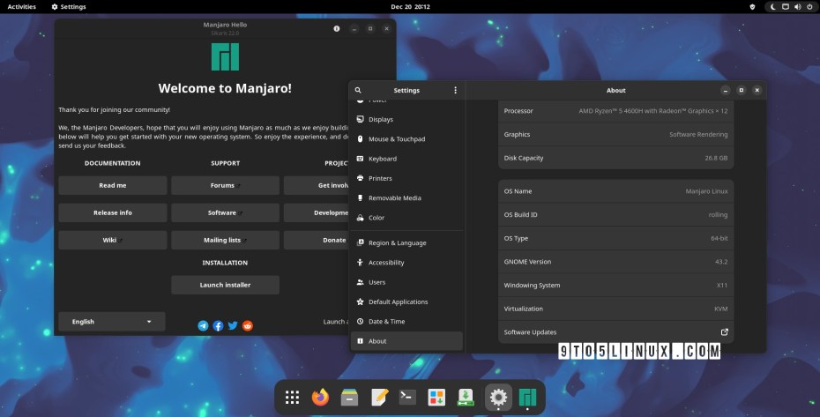Click the Keyboard icon in sidebar

(x=360, y=159)
